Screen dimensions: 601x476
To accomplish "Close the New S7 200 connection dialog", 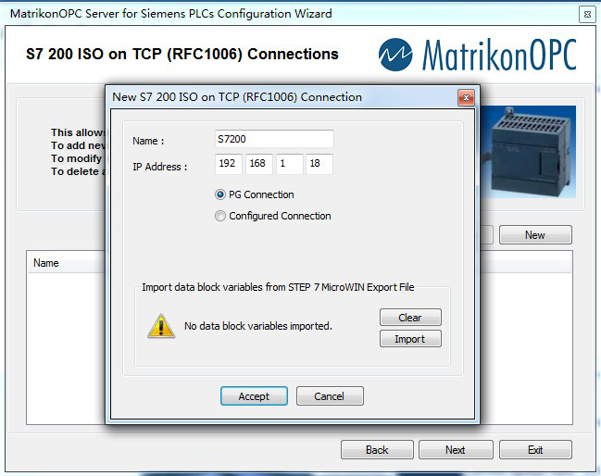I will 466,98.
